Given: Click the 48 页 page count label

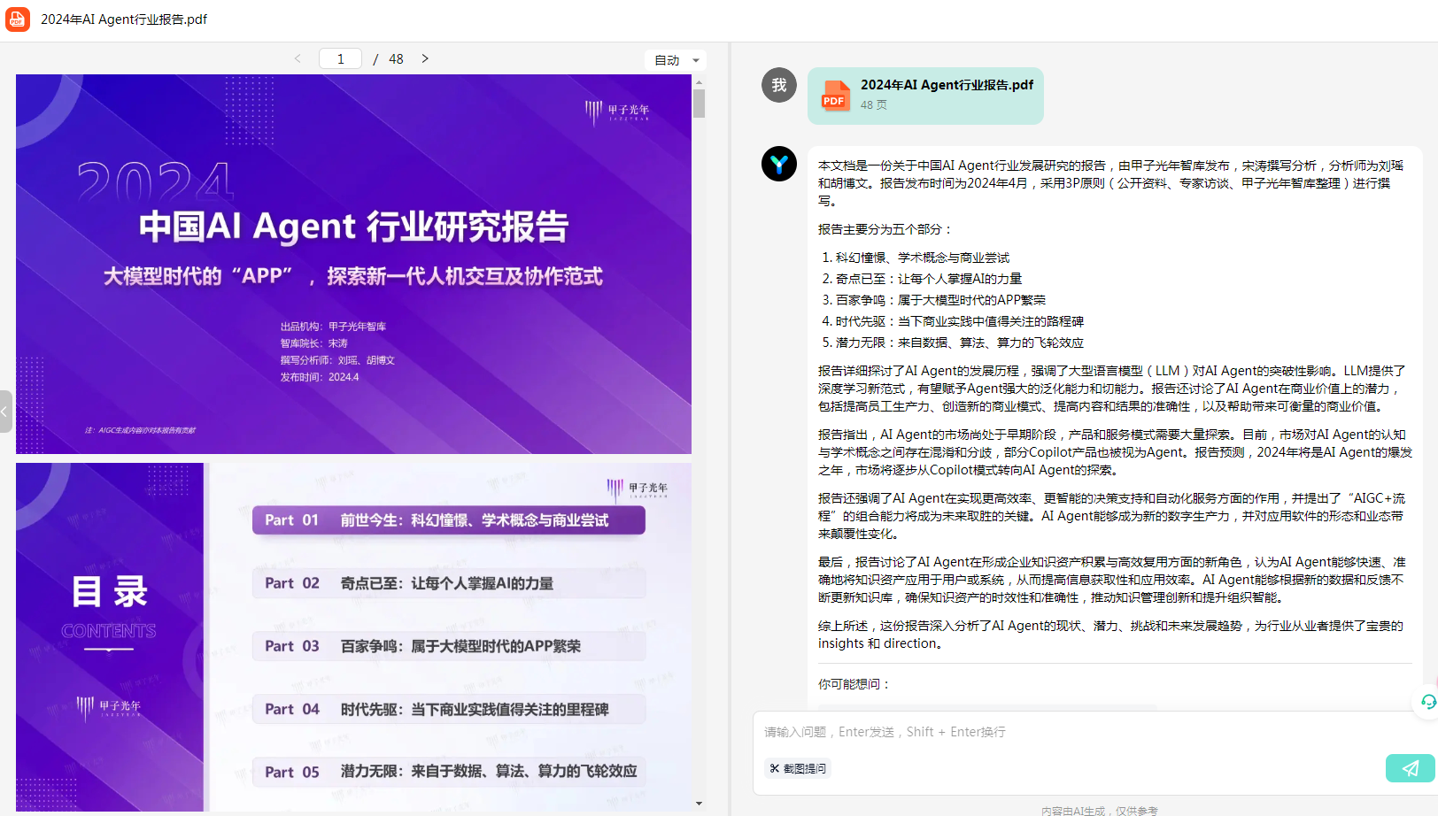Looking at the screenshot, I should point(874,104).
